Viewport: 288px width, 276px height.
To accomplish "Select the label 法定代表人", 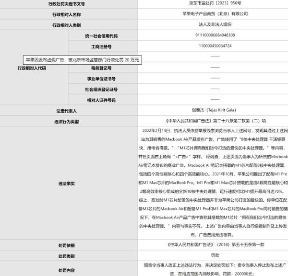I will [67, 111].
